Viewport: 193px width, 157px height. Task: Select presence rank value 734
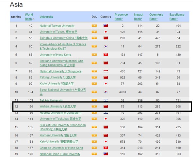pos(122,63)
